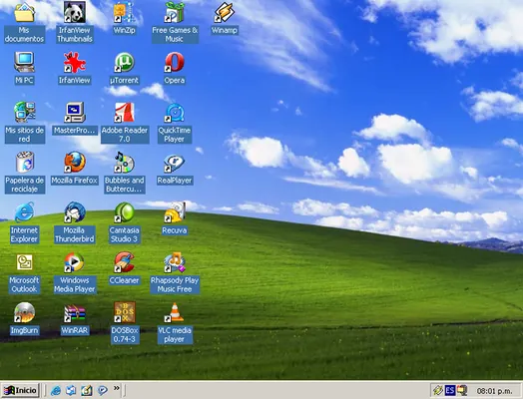Click the Camtasia Studio 3 shortcut
The height and width of the screenshot is (399, 523).
pos(124,212)
